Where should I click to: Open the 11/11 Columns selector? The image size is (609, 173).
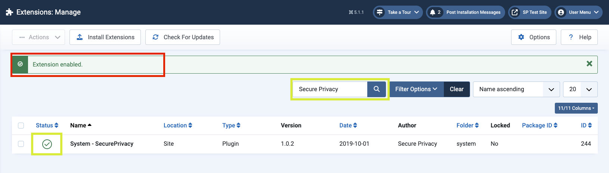[576, 108]
